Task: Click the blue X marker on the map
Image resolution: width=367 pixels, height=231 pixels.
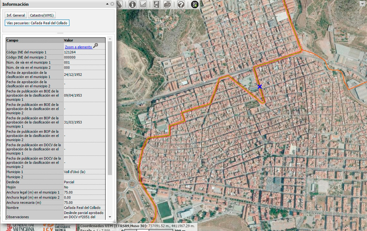Action: (x=260, y=87)
